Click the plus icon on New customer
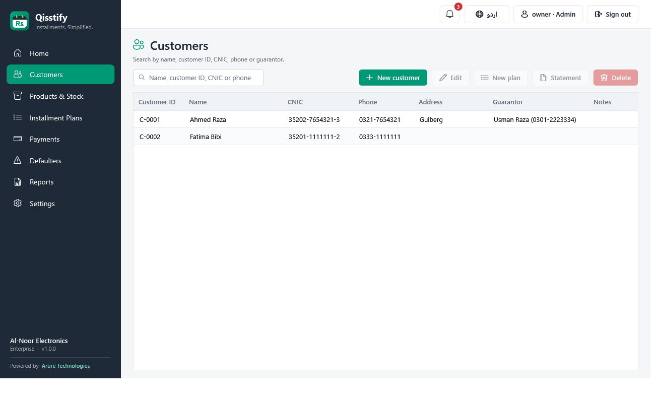This screenshot has height=396, width=657. [x=369, y=78]
